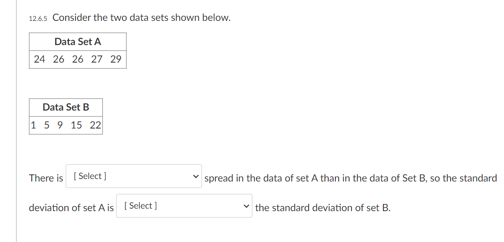Click the value 29 in Data Set A
The image size is (504, 242).
(x=117, y=59)
